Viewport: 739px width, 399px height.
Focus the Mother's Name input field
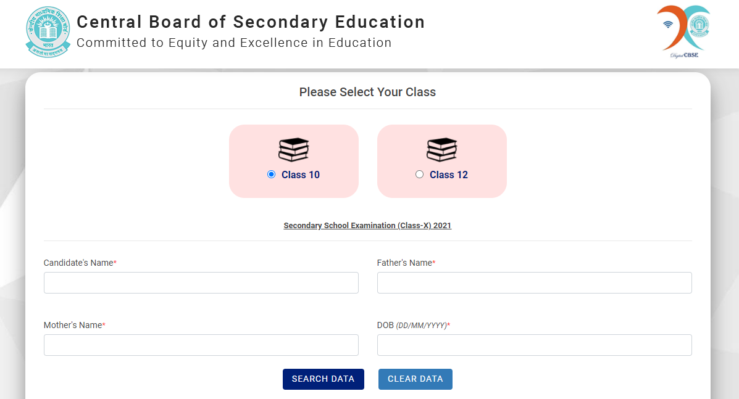click(201, 345)
